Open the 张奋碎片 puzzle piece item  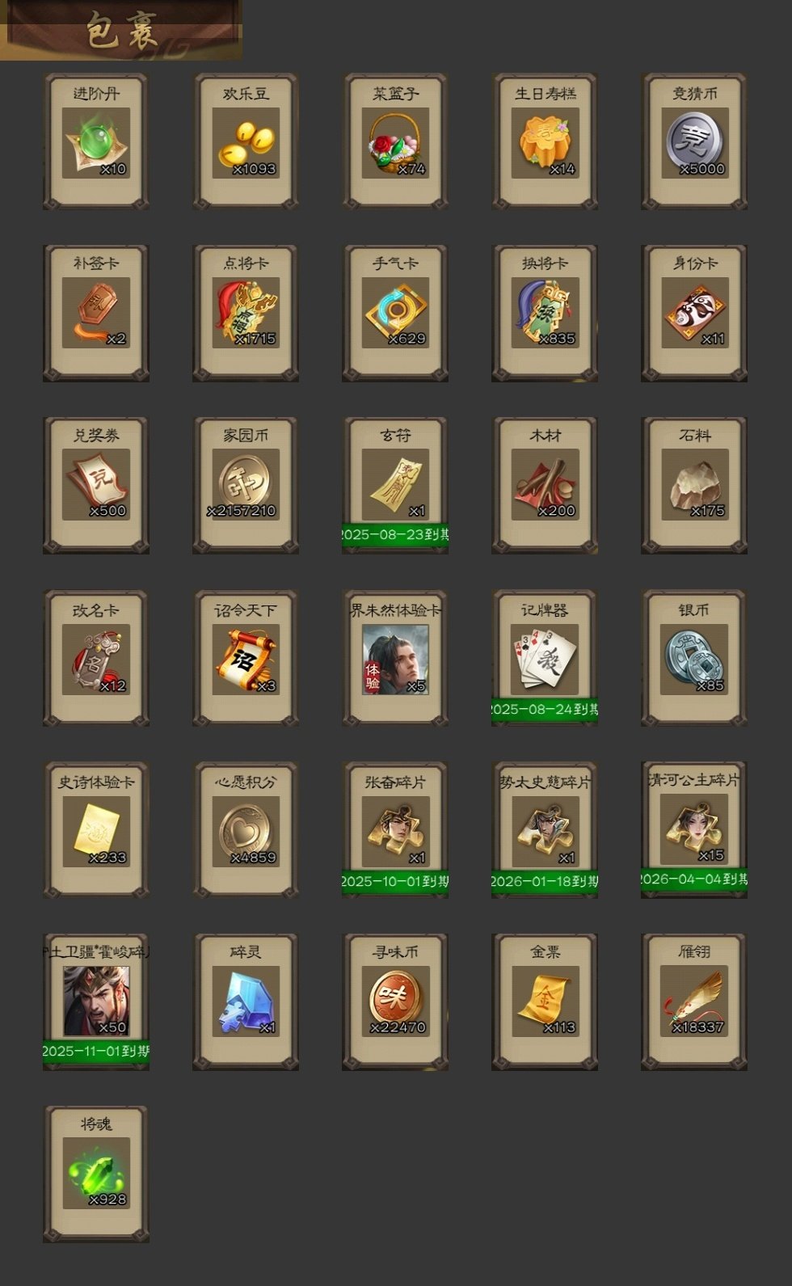(x=395, y=830)
